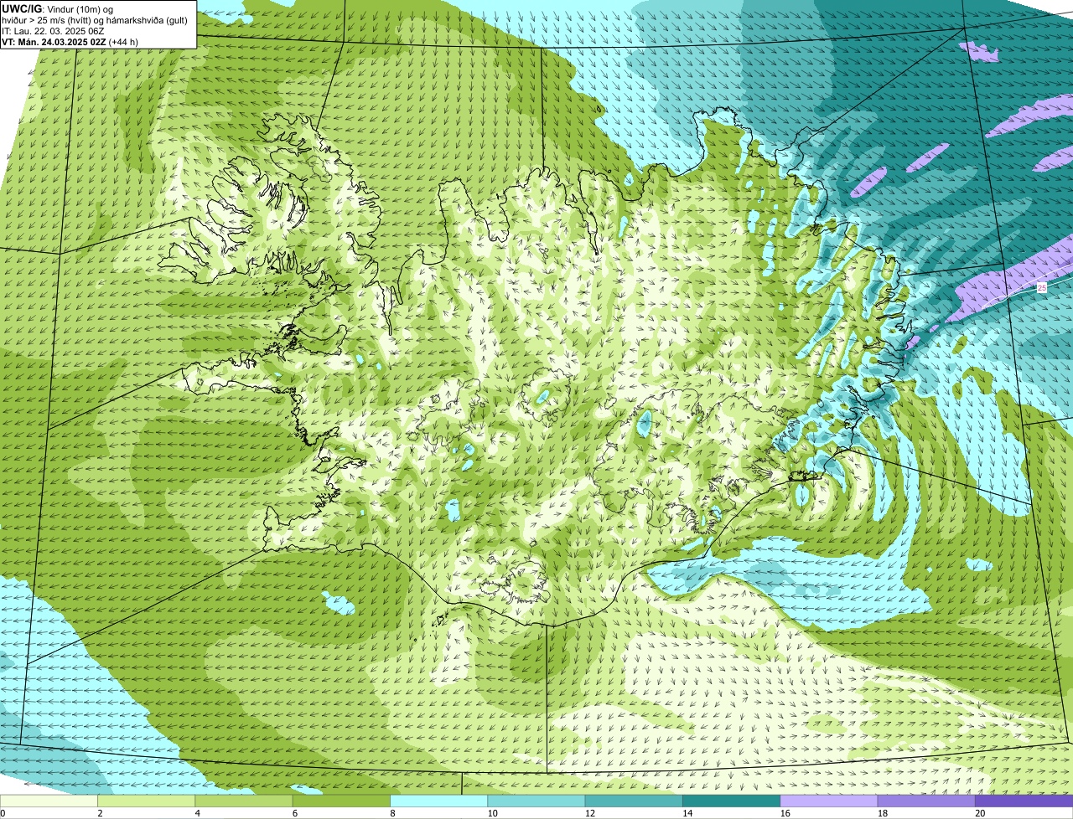This screenshot has height=819, width=1073.
Task: Select the 14–16 dark teal legend swatch
Action: (731, 801)
